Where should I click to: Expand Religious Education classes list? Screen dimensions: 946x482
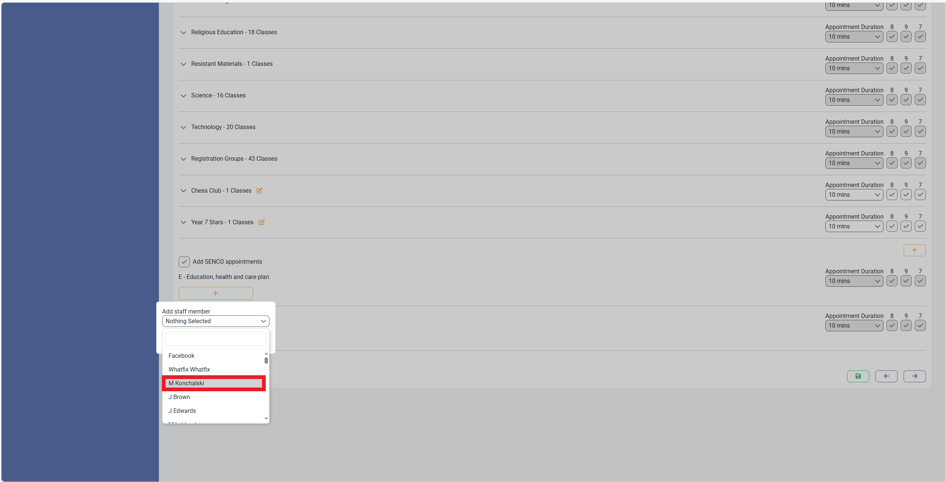coord(183,32)
